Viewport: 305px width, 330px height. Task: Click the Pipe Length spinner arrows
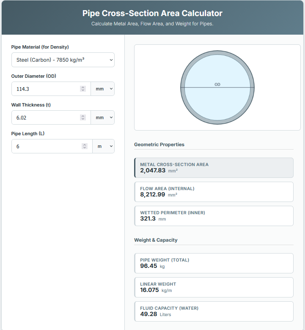point(84,146)
